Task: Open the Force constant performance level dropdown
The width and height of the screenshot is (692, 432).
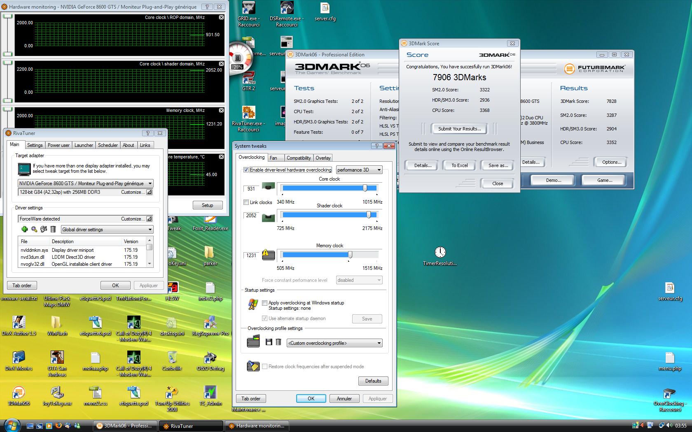Action: pyautogui.click(x=359, y=280)
